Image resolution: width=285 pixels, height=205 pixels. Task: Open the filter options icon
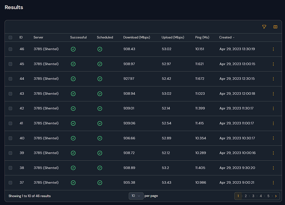pyautogui.click(x=264, y=27)
